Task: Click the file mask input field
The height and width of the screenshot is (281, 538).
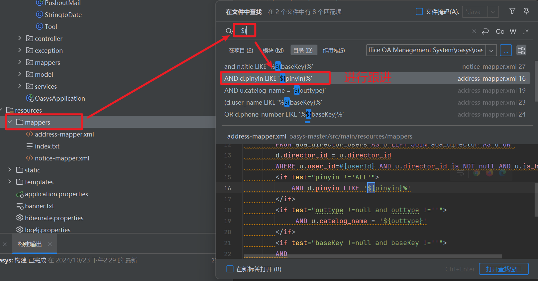Action: (x=475, y=12)
